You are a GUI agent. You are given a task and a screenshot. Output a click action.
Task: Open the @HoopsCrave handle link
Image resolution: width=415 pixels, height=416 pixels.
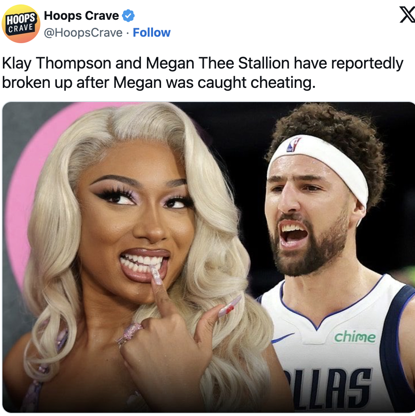(x=83, y=33)
